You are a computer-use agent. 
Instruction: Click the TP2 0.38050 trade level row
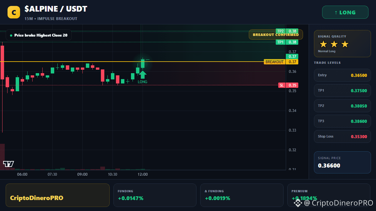click(342, 106)
